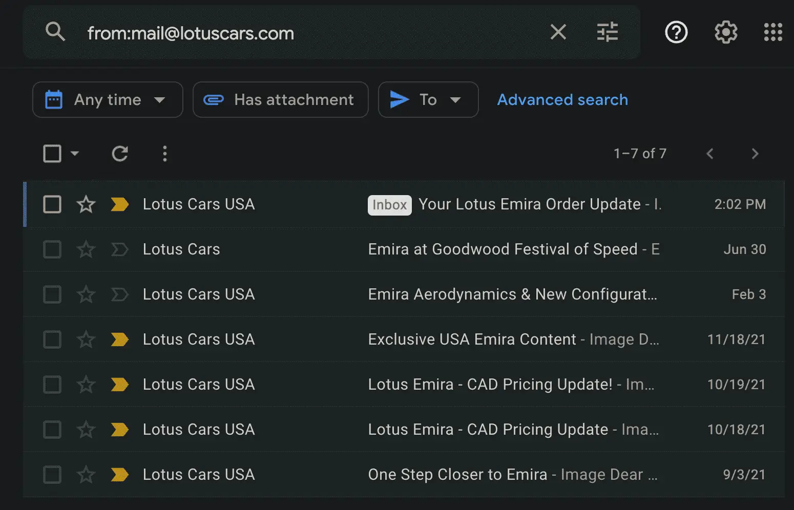Open the Help support icon
This screenshot has width=794, height=510.
pos(676,32)
